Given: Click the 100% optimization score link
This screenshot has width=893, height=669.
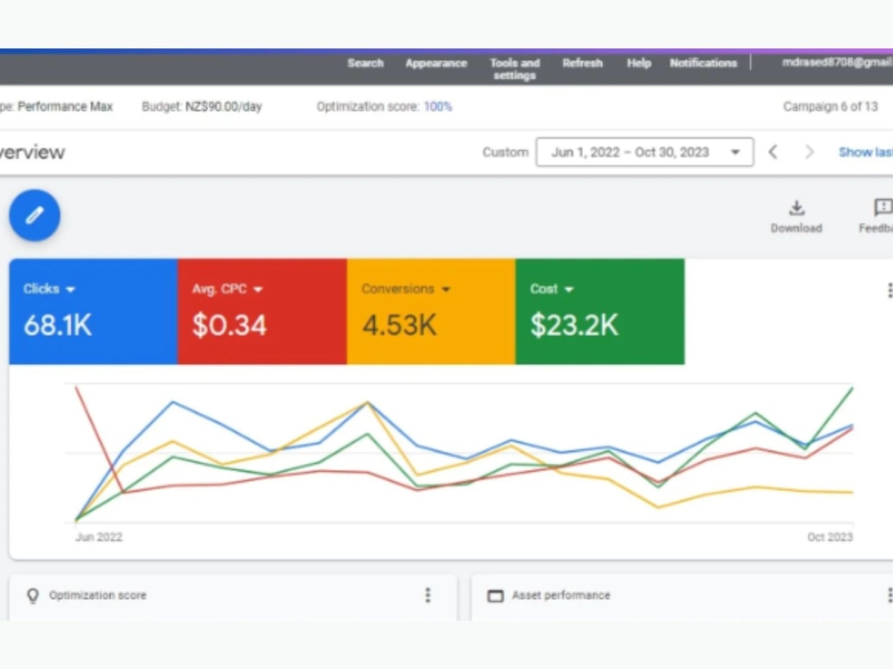Looking at the screenshot, I should pos(438,106).
